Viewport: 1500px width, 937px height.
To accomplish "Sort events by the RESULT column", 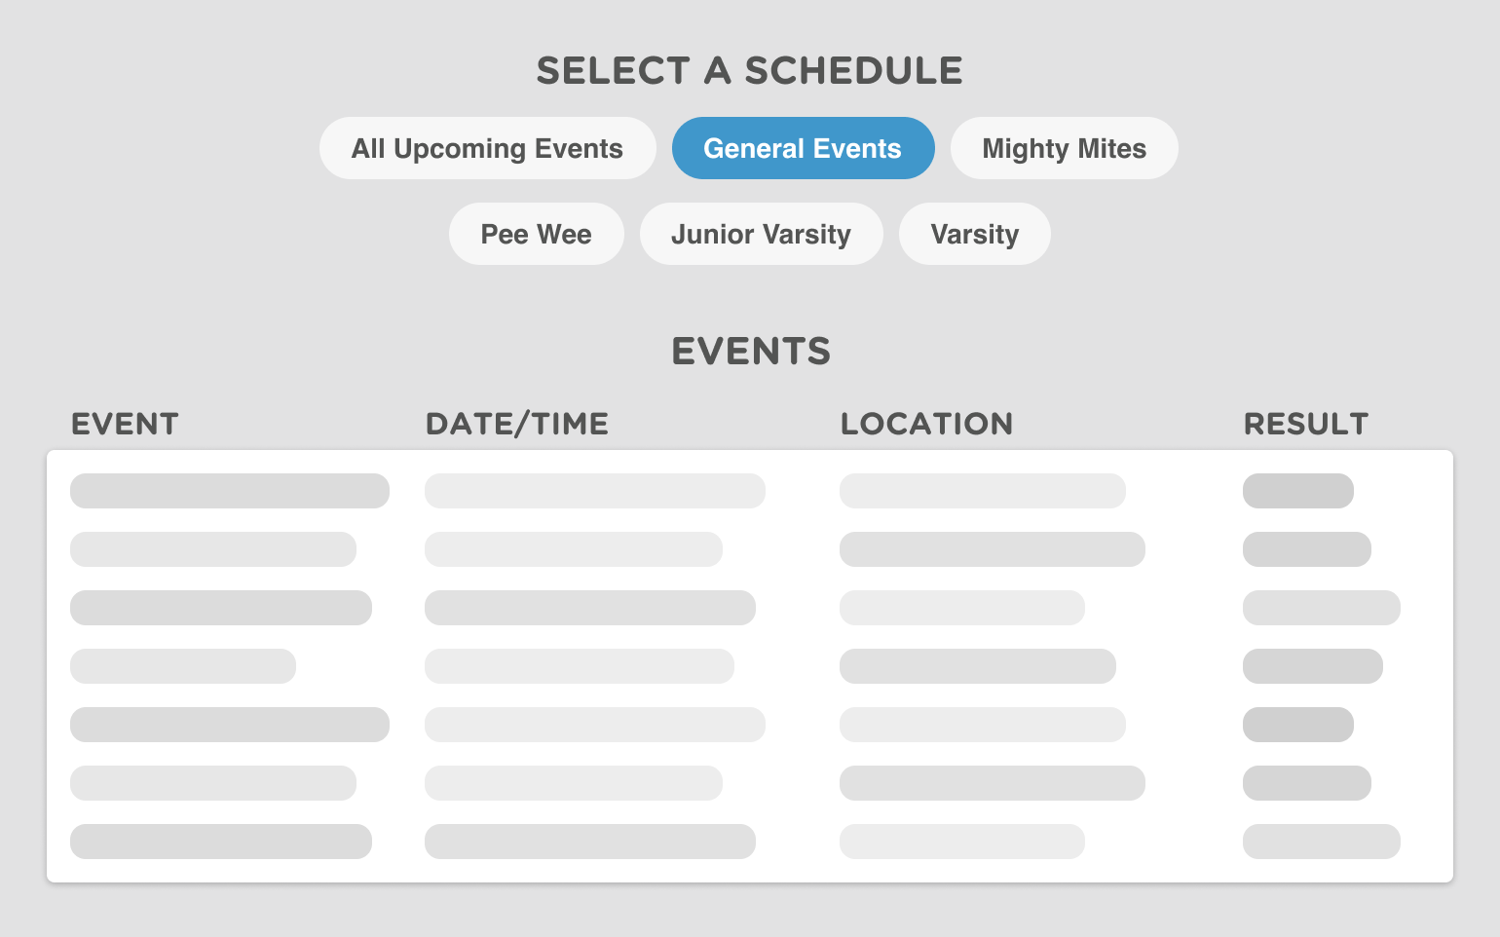I will (x=1306, y=424).
